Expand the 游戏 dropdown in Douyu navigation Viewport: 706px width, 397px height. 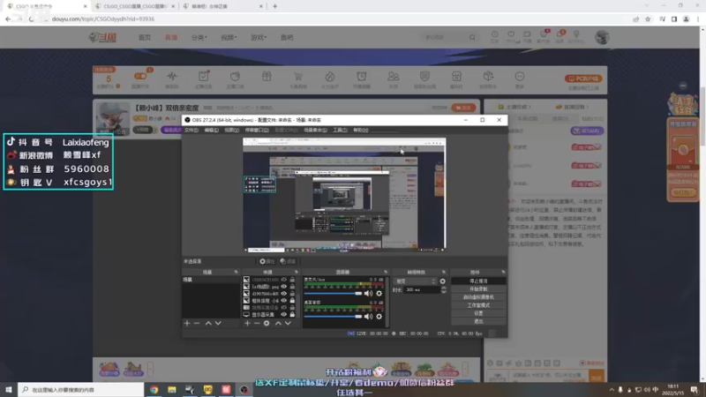click(259, 37)
